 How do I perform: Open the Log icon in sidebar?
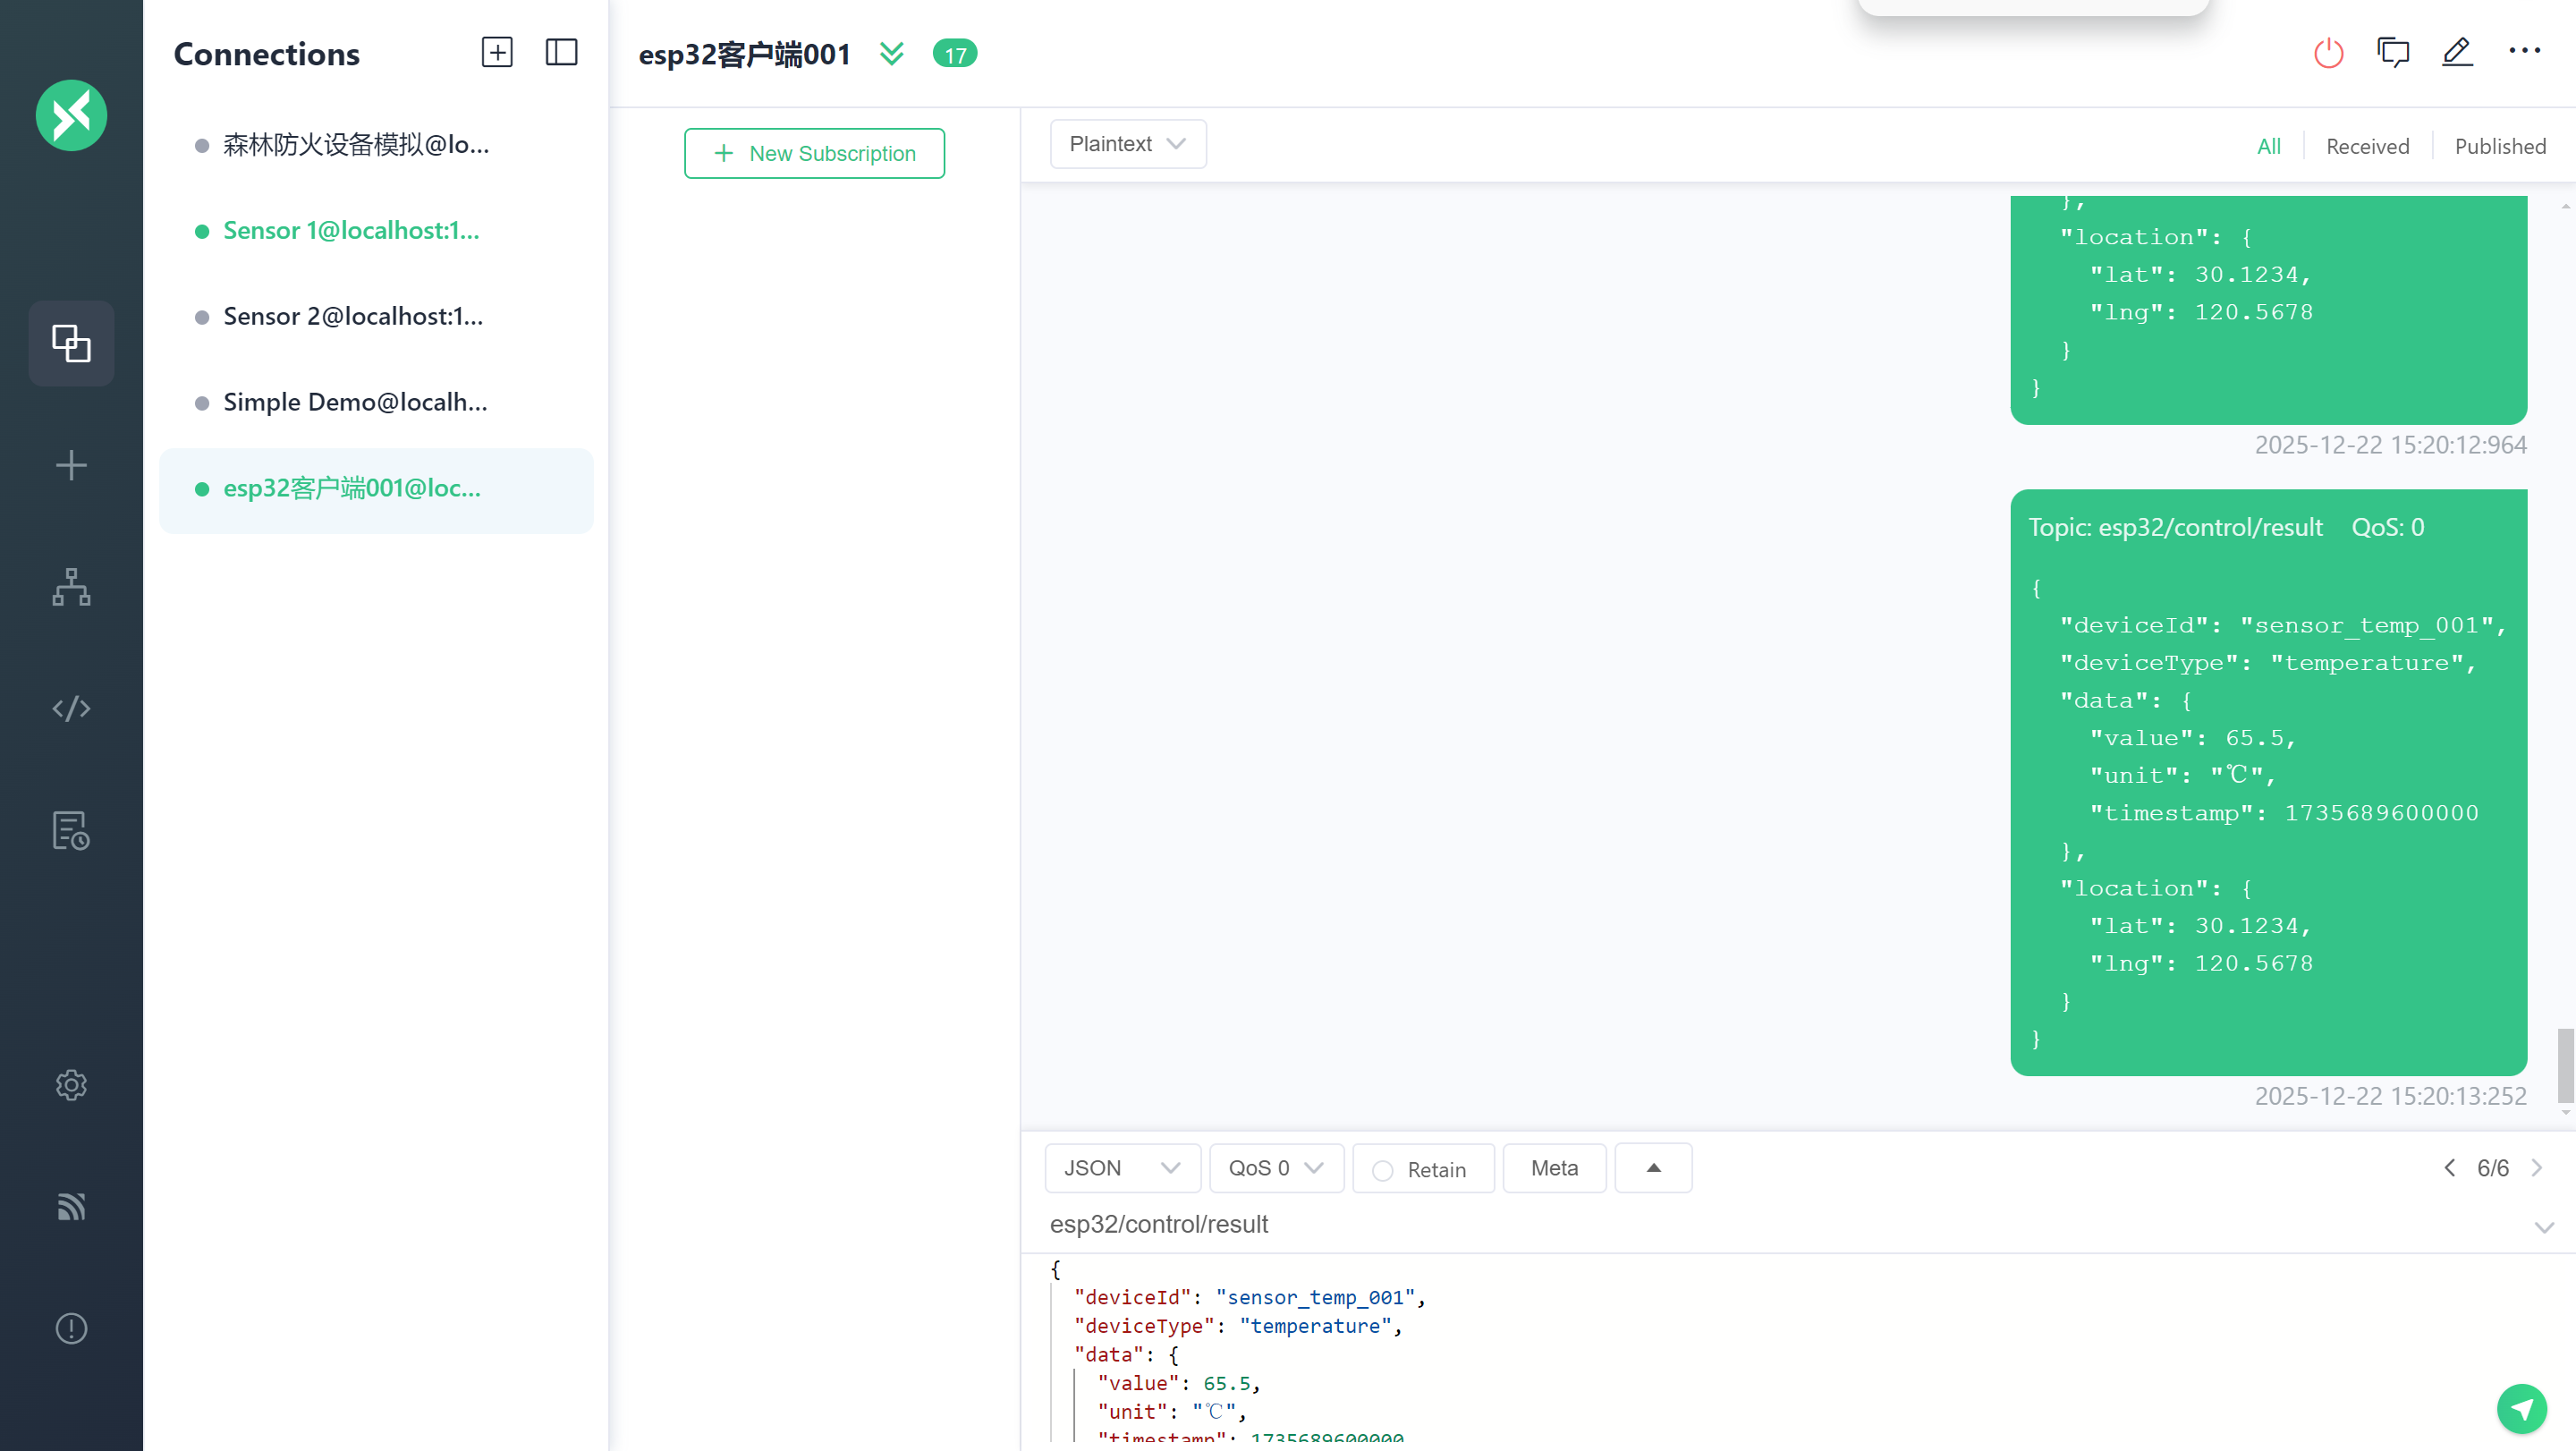71,830
